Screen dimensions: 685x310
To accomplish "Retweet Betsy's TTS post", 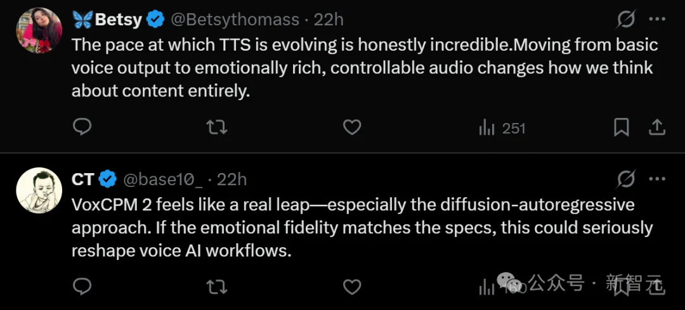I will [217, 128].
